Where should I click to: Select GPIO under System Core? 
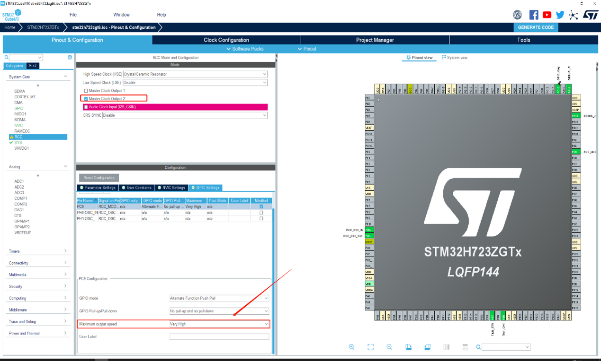(18, 108)
